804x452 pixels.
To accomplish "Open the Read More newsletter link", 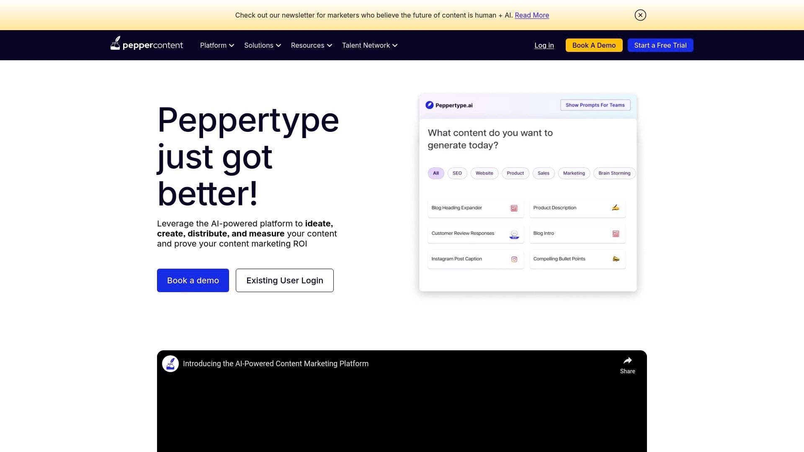I will [532, 15].
